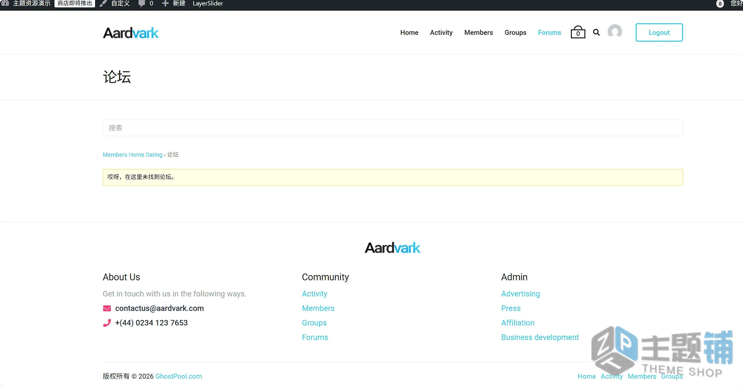The width and height of the screenshot is (743, 388).
Task: Follow the Members Home Dating breadcrumb link
Action: tap(132, 155)
